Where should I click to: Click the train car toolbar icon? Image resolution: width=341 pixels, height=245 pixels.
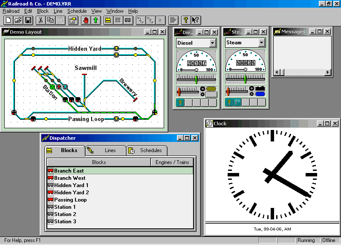(128, 20)
